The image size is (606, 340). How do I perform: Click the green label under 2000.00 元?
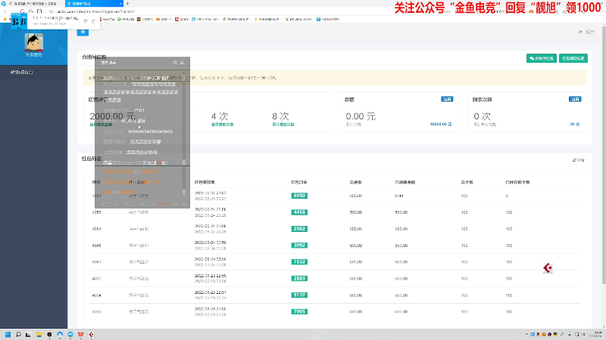pyautogui.click(x=101, y=125)
